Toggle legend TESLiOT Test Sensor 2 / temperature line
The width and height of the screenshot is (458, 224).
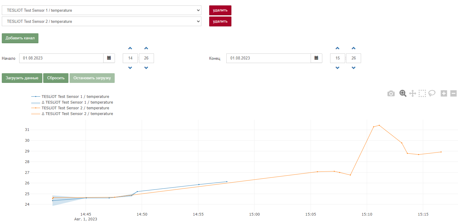pos(70,108)
